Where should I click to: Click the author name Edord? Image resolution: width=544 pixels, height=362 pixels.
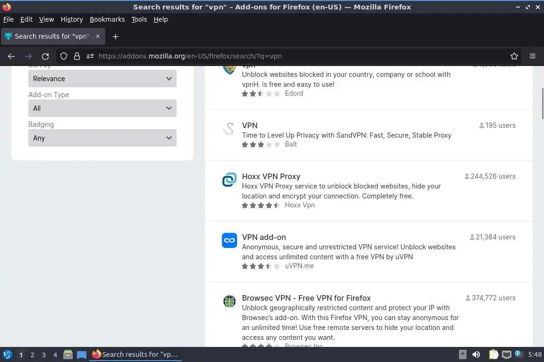click(294, 93)
